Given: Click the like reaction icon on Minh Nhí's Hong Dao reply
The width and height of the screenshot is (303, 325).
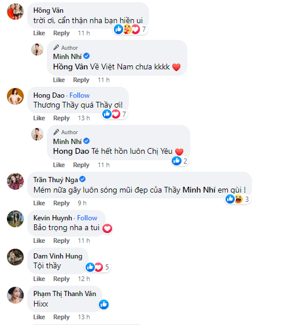Looking at the screenshot, I should 176,161.
